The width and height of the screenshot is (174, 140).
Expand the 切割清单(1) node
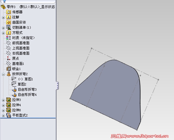coord(3,28)
